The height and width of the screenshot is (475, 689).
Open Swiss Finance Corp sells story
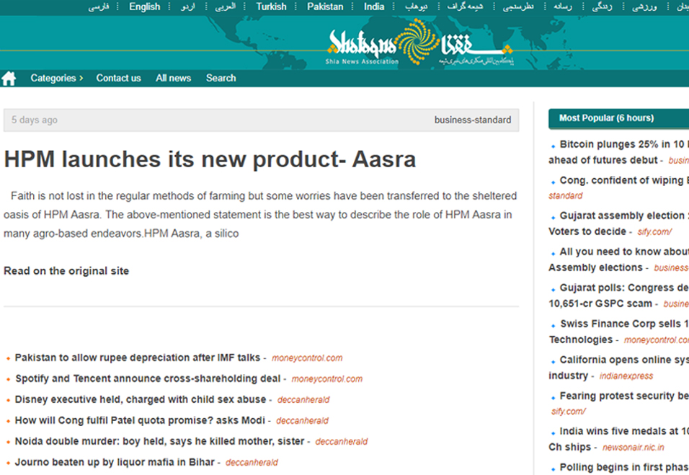620,332
